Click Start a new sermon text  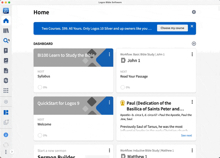(x=52, y=151)
